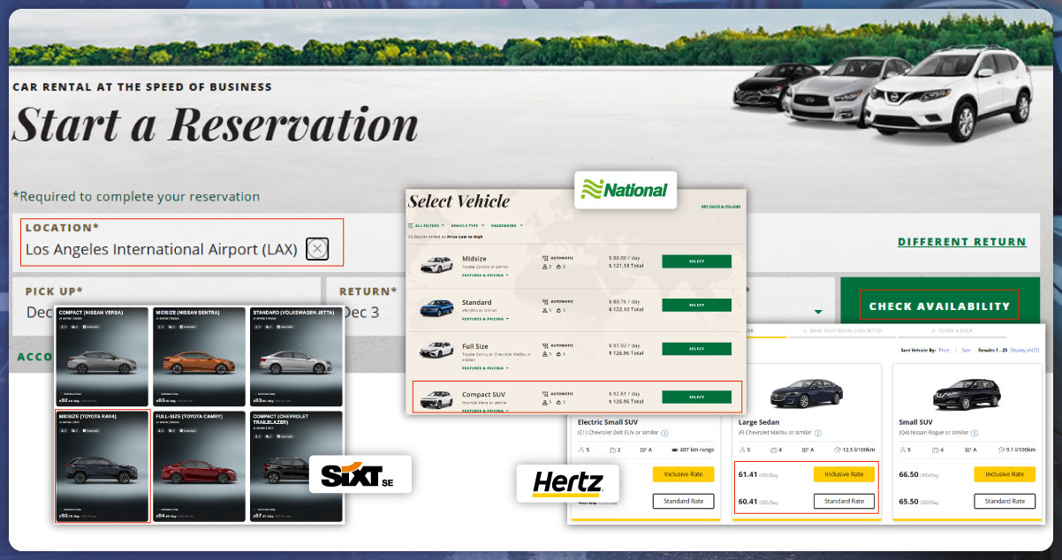
Task: Open the Compact Nissan Versa card
Action: pos(102,358)
